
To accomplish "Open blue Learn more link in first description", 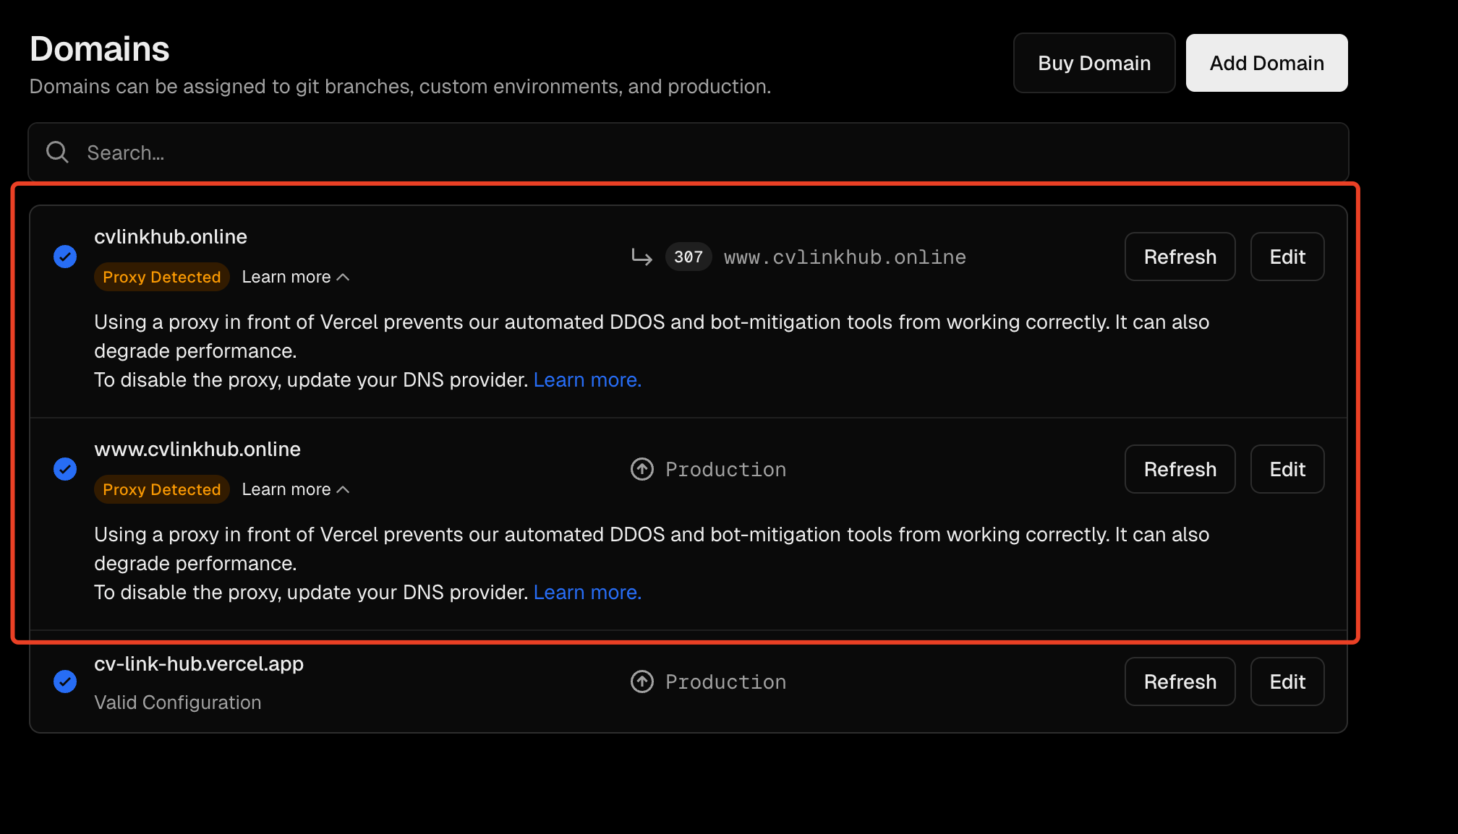I will [587, 379].
